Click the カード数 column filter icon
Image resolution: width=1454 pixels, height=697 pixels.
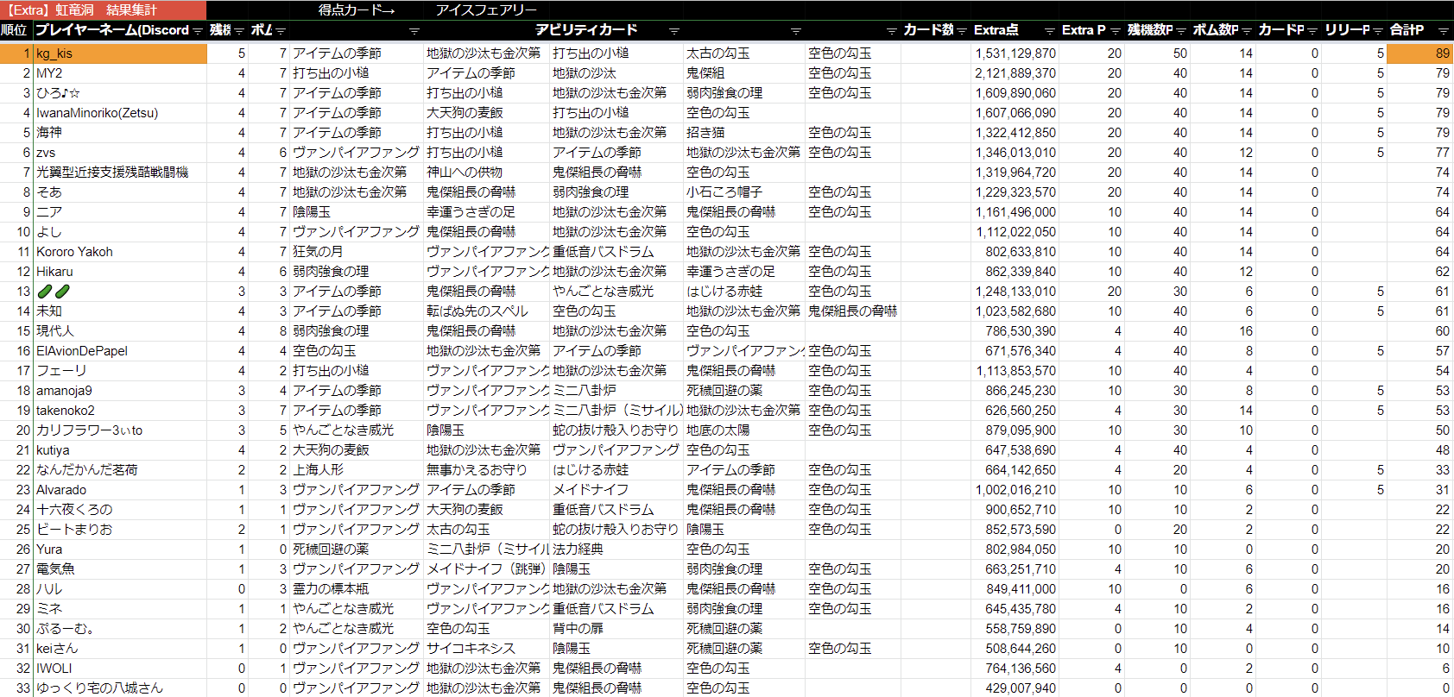[x=961, y=31]
